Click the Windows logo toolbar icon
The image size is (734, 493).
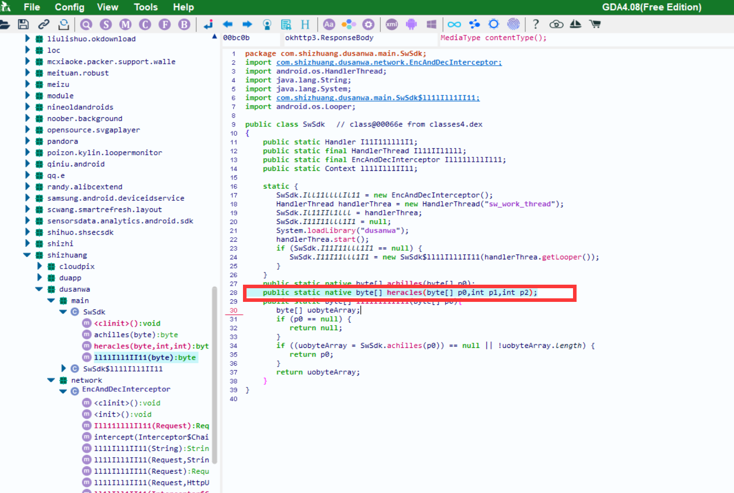(431, 24)
